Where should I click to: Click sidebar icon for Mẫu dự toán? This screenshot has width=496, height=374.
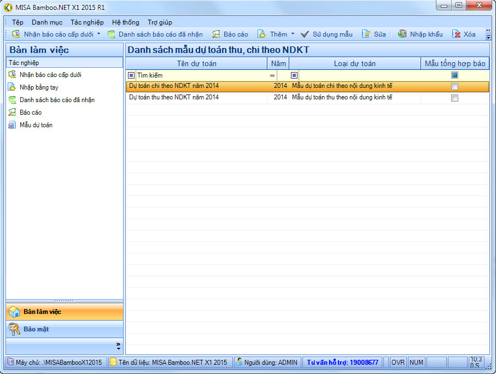(12, 125)
